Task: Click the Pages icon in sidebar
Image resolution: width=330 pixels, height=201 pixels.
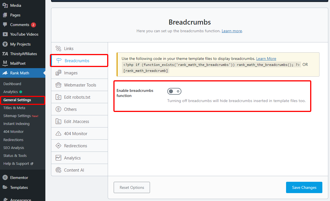Action: [5, 15]
